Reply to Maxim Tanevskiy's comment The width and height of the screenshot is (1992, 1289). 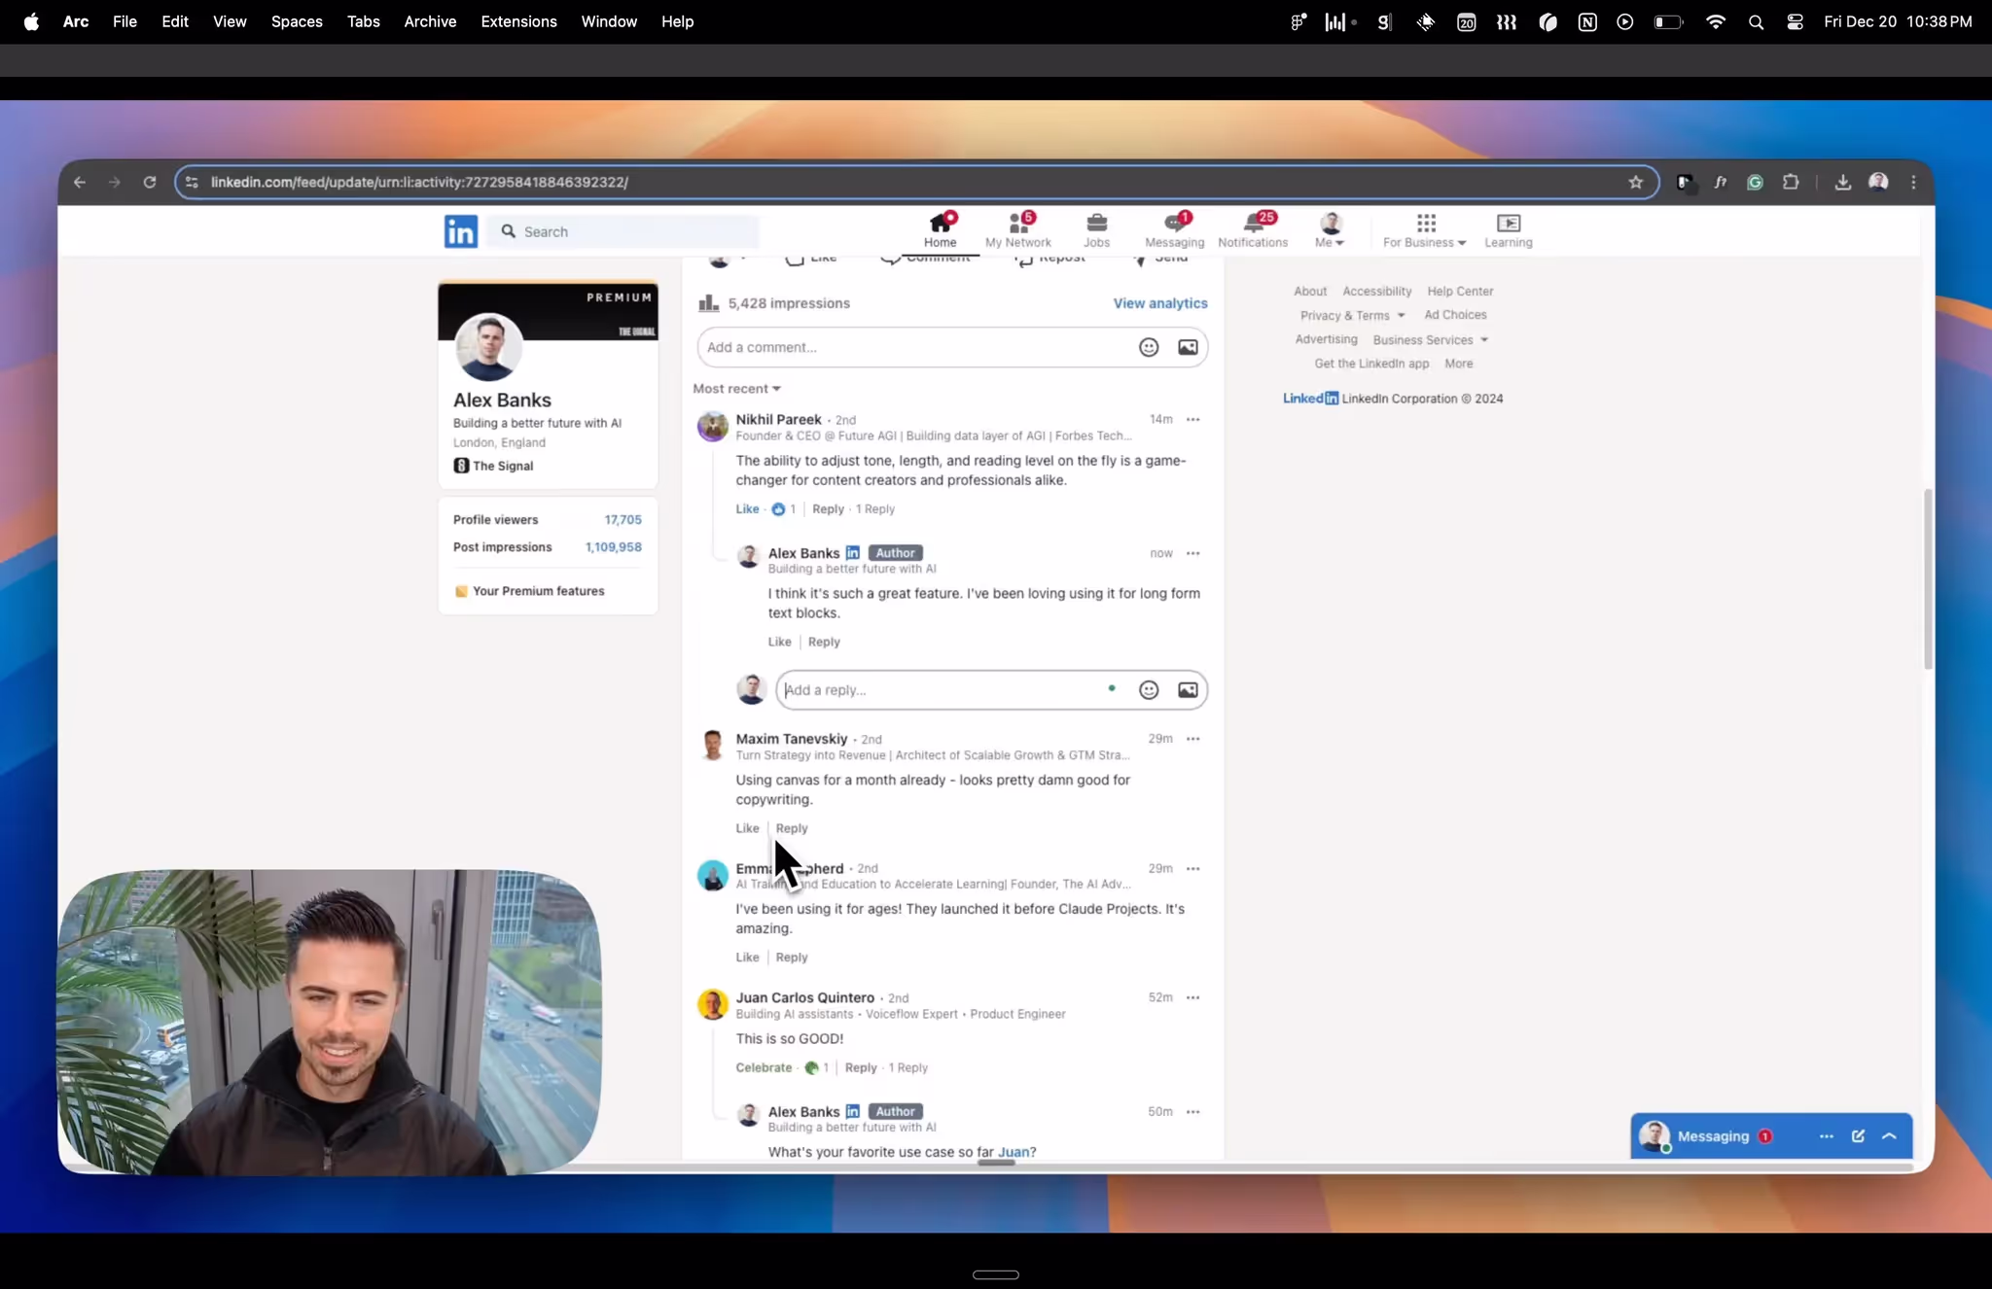(792, 828)
